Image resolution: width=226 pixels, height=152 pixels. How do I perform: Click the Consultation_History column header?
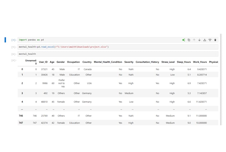tap(147, 62)
